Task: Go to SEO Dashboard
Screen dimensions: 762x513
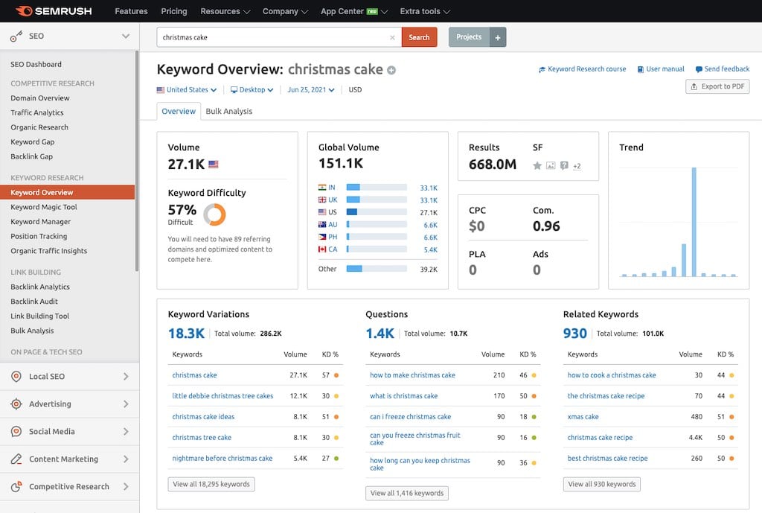Action: coord(36,64)
